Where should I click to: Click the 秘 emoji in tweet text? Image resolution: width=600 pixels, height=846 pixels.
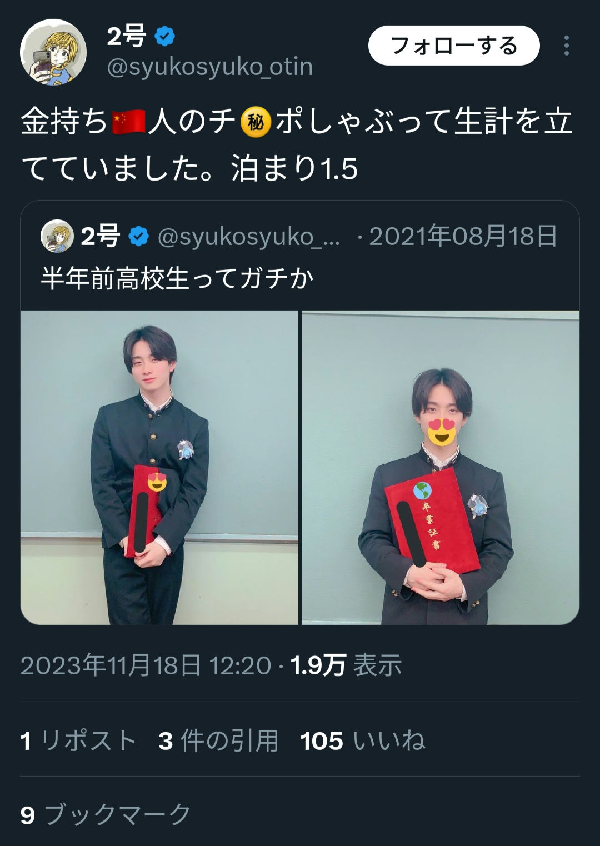256,122
